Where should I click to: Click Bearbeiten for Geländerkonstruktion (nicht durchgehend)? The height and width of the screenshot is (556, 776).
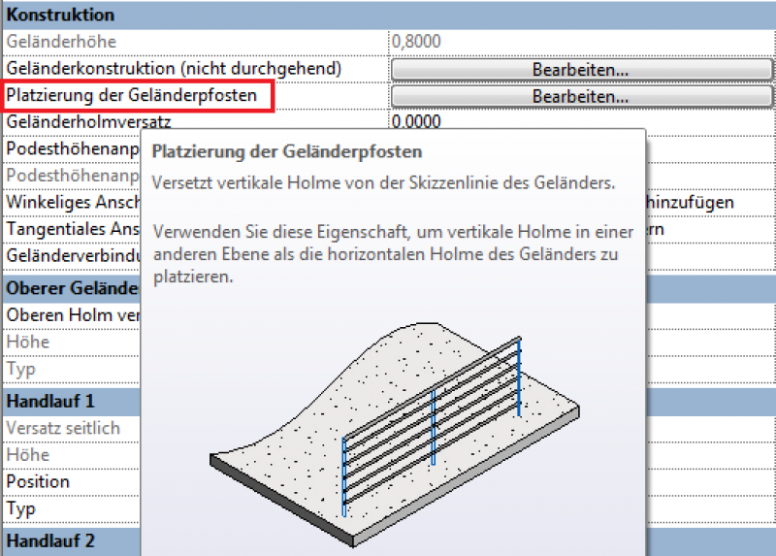click(580, 70)
